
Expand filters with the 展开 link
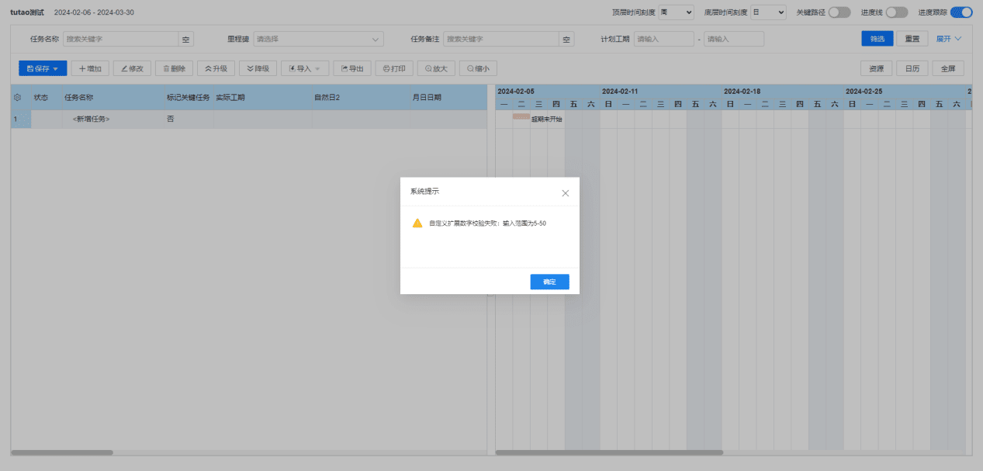point(949,39)
